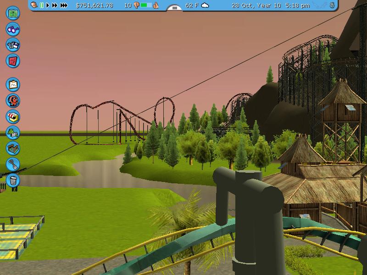Image resolution: width=367 pixels, height=275 pixels.
Task: Click the peep icon at top bar end
Action: point(332,5)
